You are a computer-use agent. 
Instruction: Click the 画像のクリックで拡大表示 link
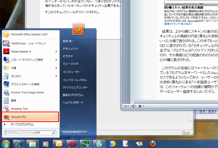click(x=178, y=24)
